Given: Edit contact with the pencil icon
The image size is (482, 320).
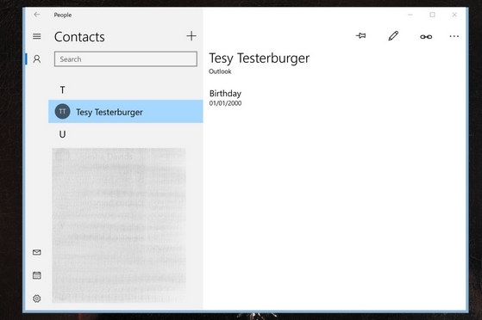Looking at the screenshot, I should (x=393, y=36).
